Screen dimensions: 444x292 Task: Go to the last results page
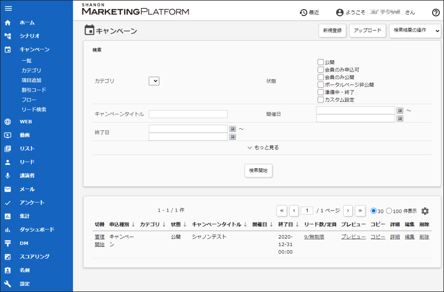pos(360,211)
